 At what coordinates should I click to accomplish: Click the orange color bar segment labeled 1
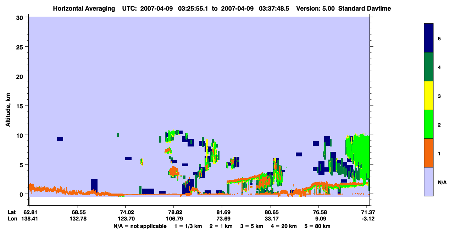point(429,153)
